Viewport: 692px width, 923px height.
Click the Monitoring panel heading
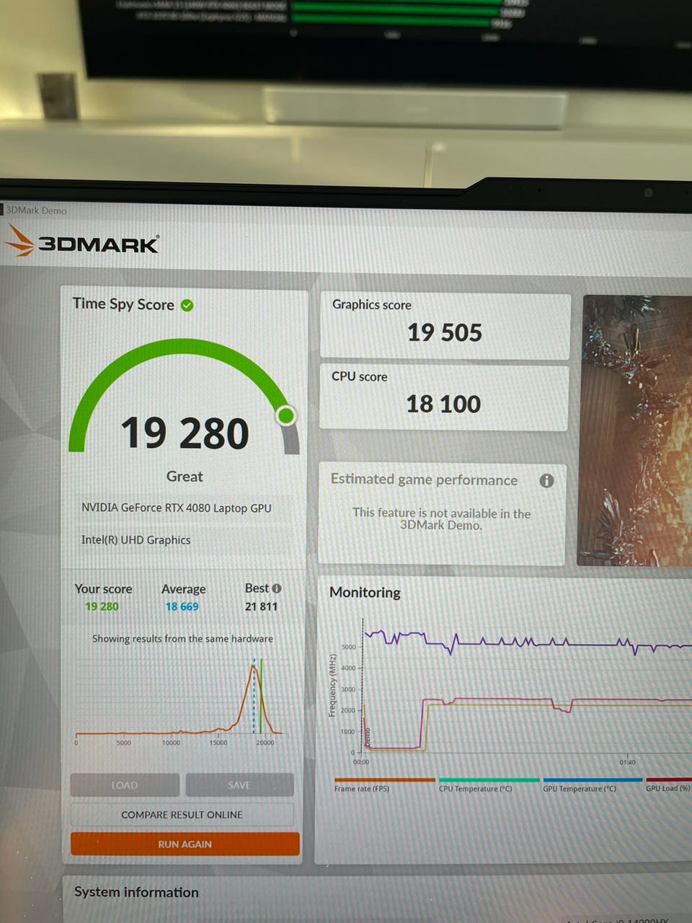point(365,593)
